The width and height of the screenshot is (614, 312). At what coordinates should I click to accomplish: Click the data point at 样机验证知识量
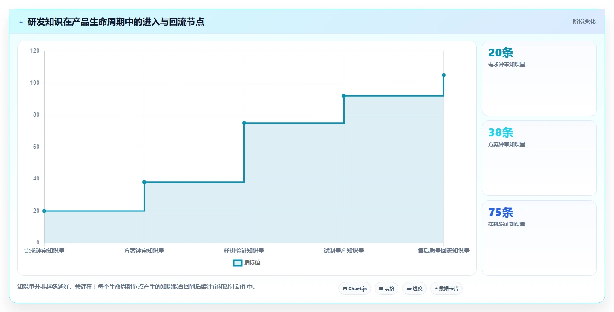coord(244,123)
